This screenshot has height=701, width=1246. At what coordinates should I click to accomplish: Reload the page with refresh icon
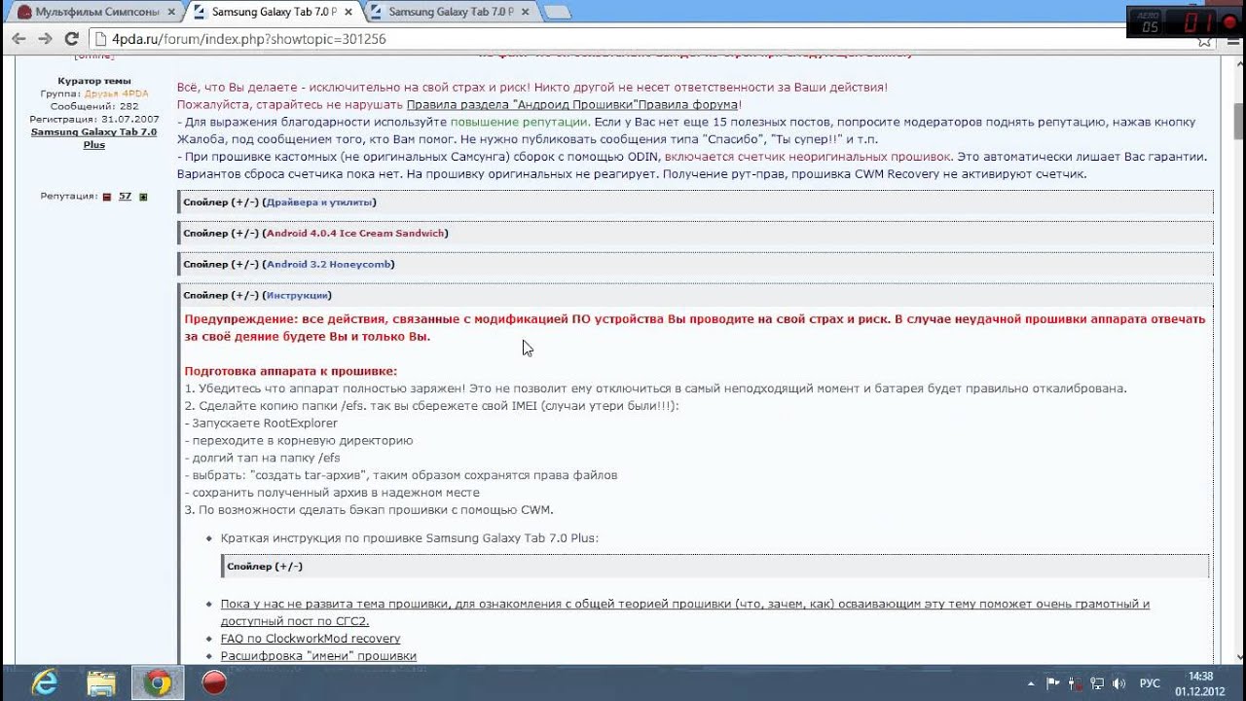click(x=71, y=39)
